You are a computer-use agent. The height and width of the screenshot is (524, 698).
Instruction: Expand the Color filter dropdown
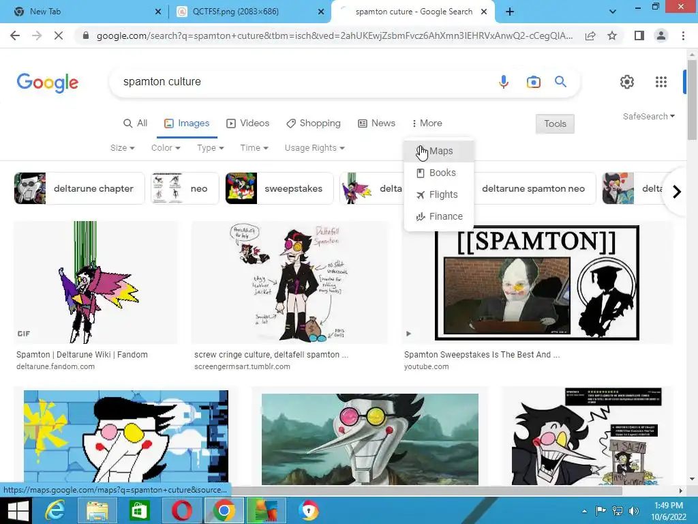[x=166, y=148]
